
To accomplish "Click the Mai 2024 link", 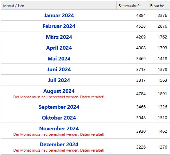I will point(59,58).
